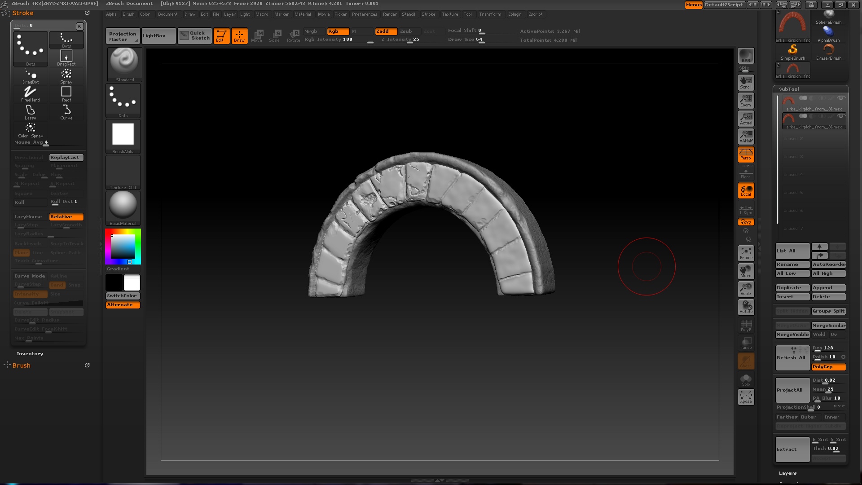Expand the Layers subpalette
This screenshot has width=862, height=485.
pyautogui.click(x=787, y=473)
